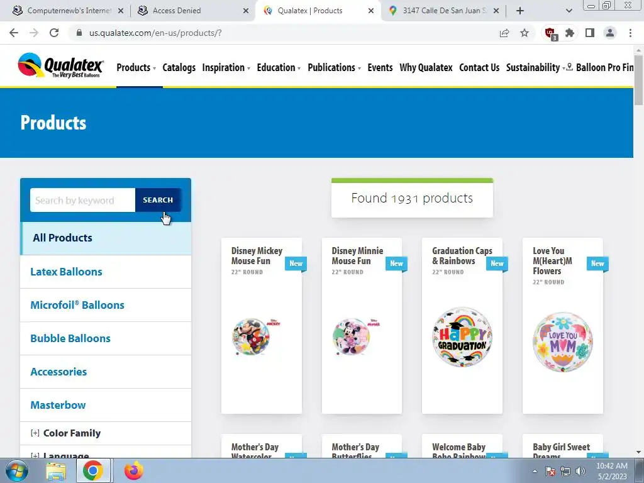Bookmark this page with the star icon
Viewport: 644px width, 483px height.
[525, 33]
